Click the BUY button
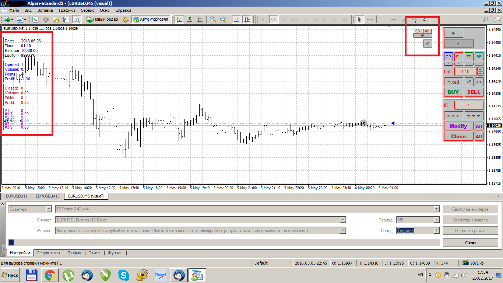 coord(453,92)
